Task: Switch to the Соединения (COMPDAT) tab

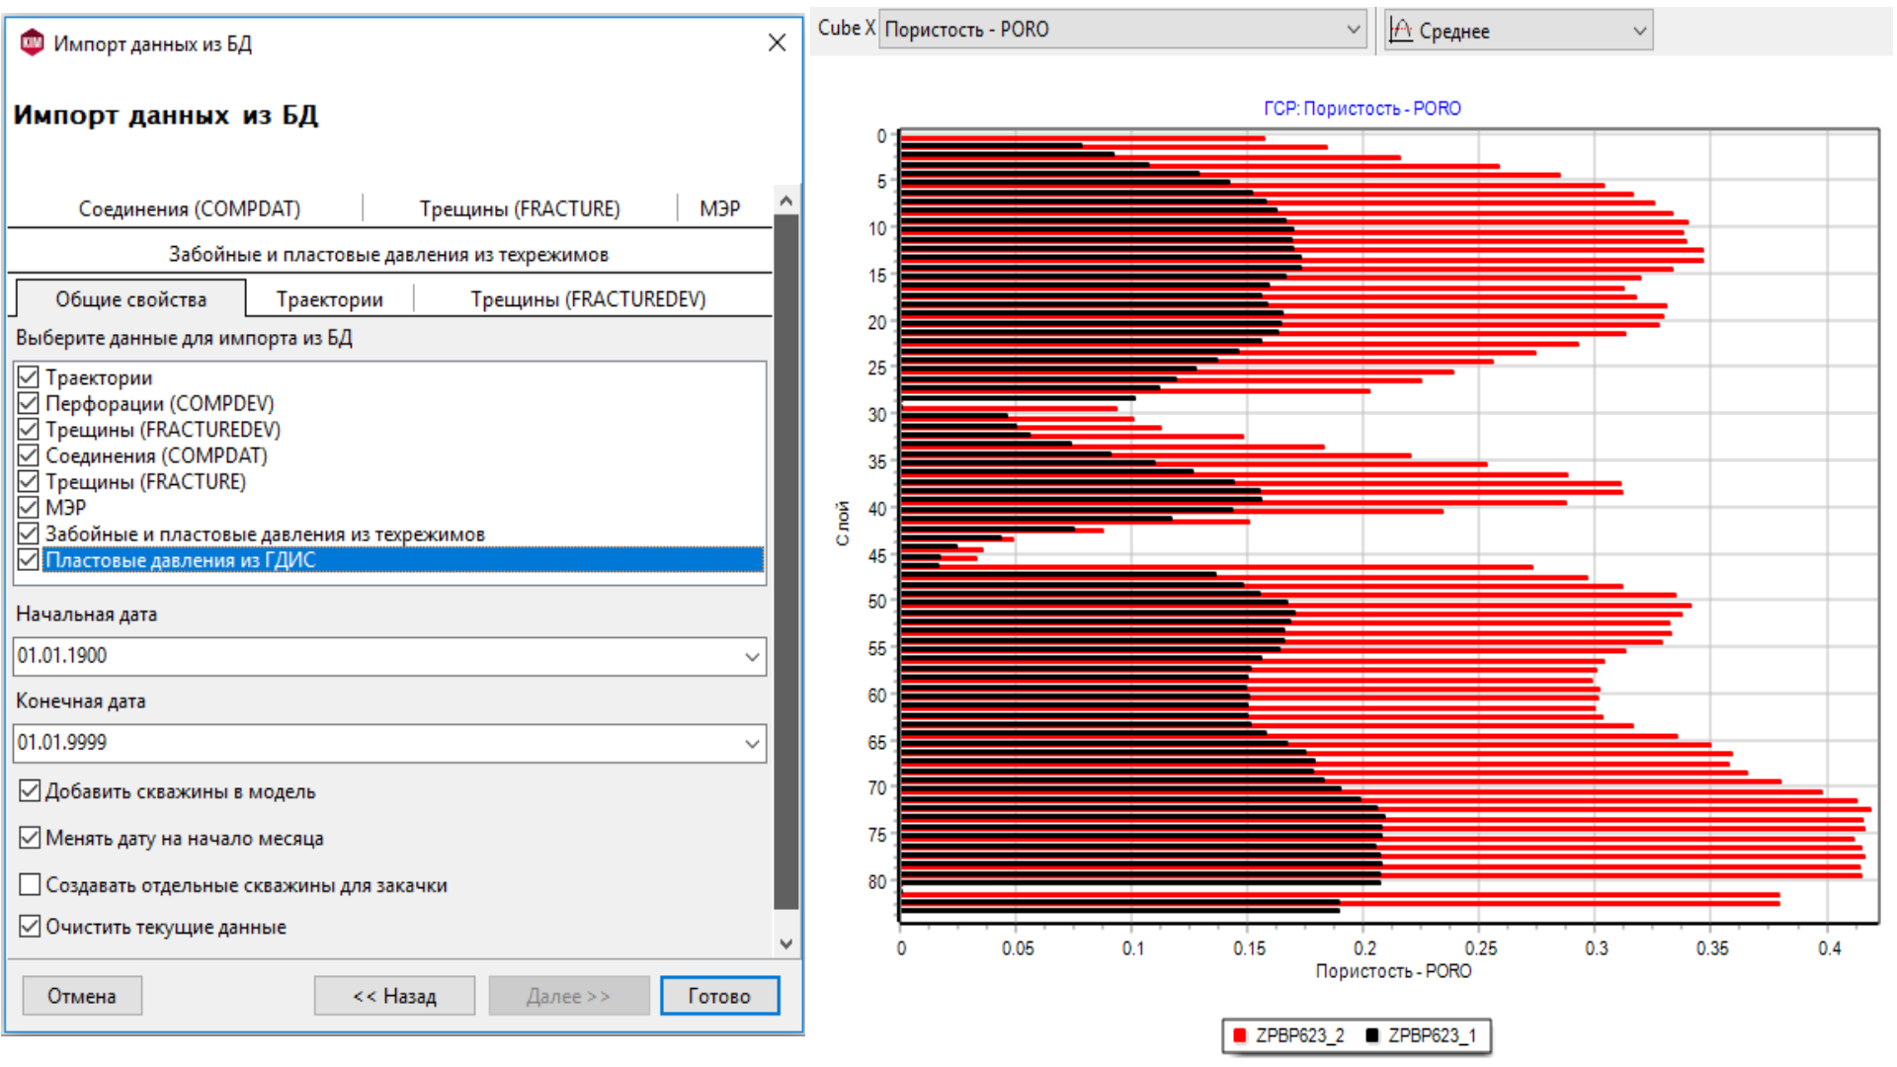Action: point(190,208)
